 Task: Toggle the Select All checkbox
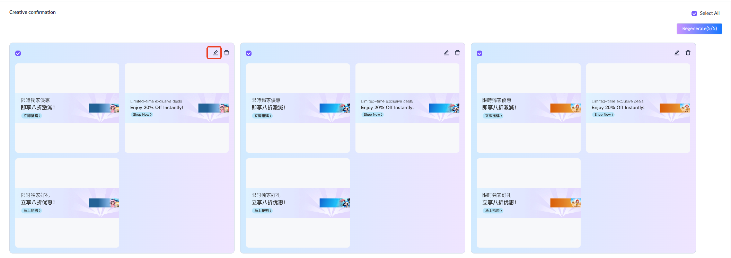(694, 14)
